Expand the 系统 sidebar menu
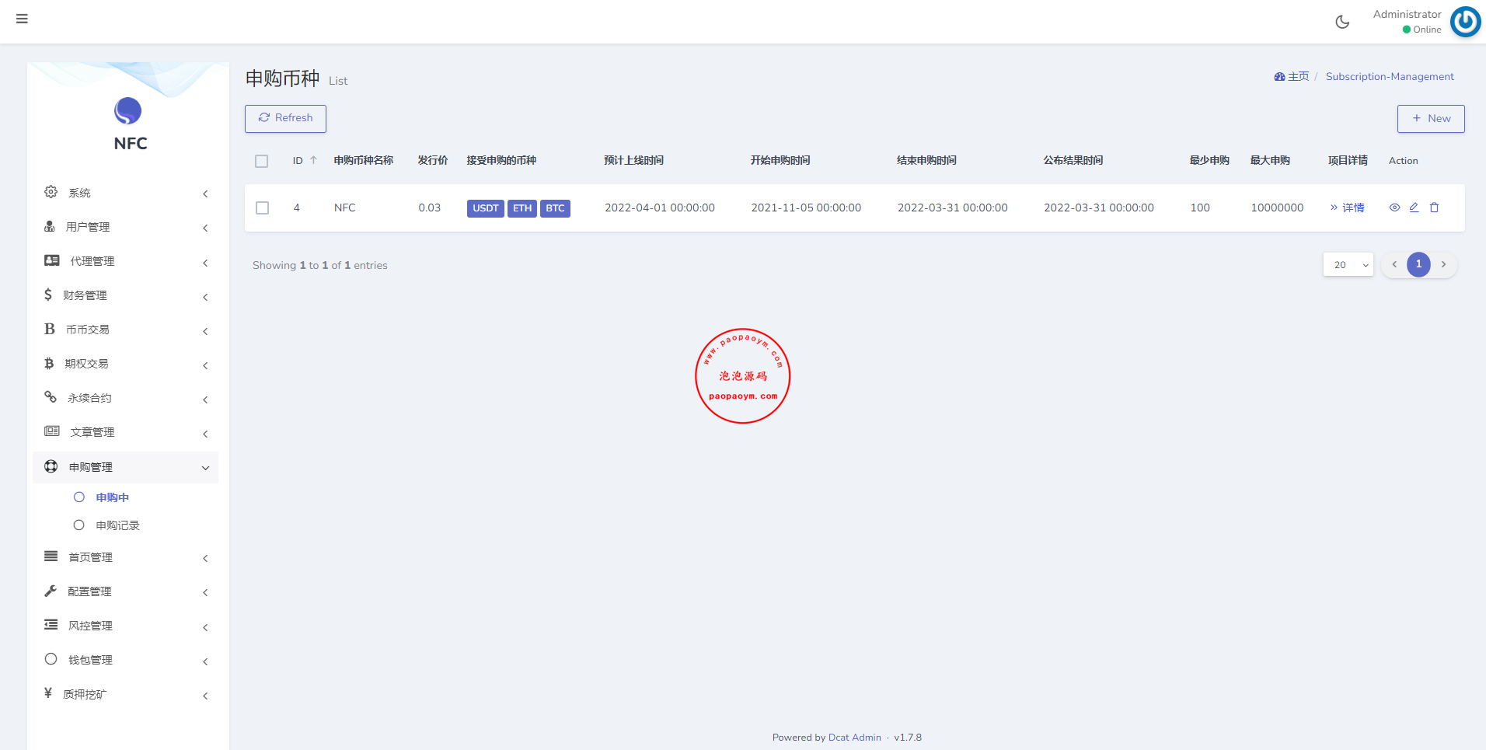Viewport: 1486px width, 750px height. [124, 193]
